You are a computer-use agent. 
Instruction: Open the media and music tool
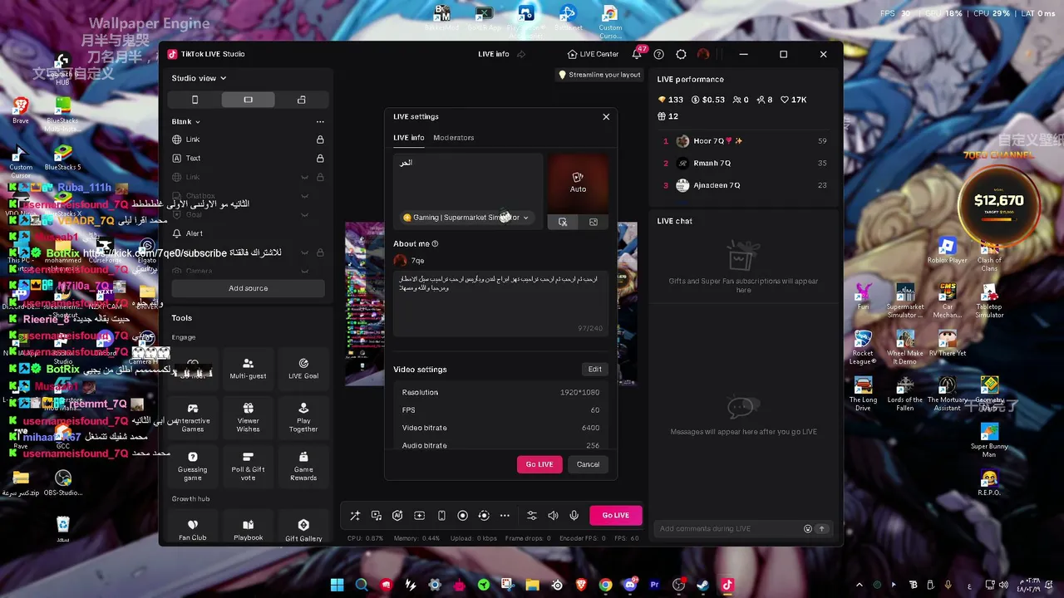point(377,516)
